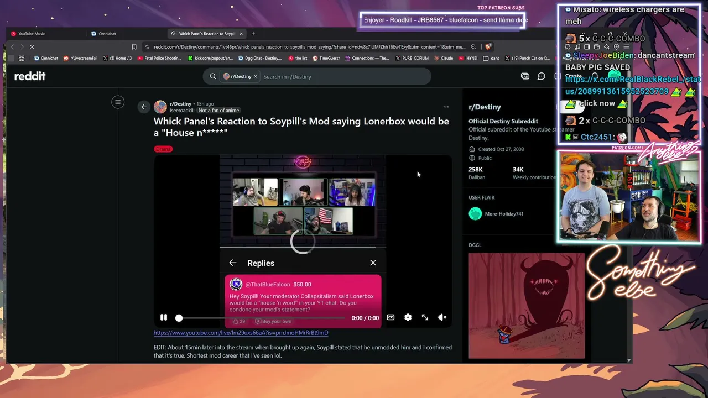Image resolution: width=708 pixels, height=398 pixels.
Task: Click the browser back arrow
Action: click(x=13, y=47)
